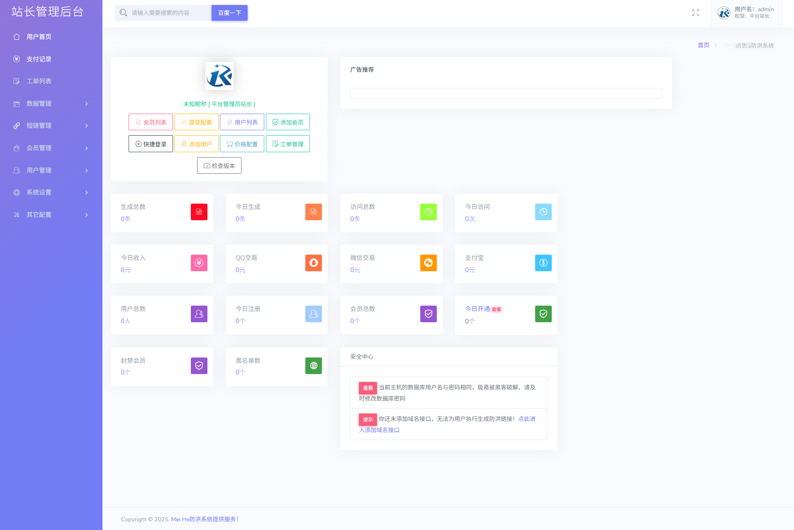
Task: Click the orange WeChat icon for 微信交易
Action: click(x=428, y=263)
